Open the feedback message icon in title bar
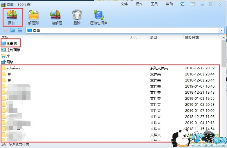Image resolution: width=227 pixels, height=148 pixels. tap(192, 4)
